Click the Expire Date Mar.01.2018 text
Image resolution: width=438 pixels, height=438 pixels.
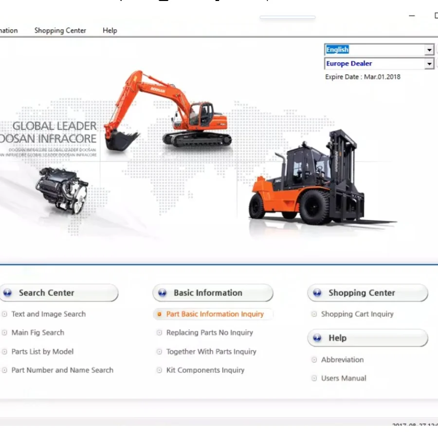(363, 77)
